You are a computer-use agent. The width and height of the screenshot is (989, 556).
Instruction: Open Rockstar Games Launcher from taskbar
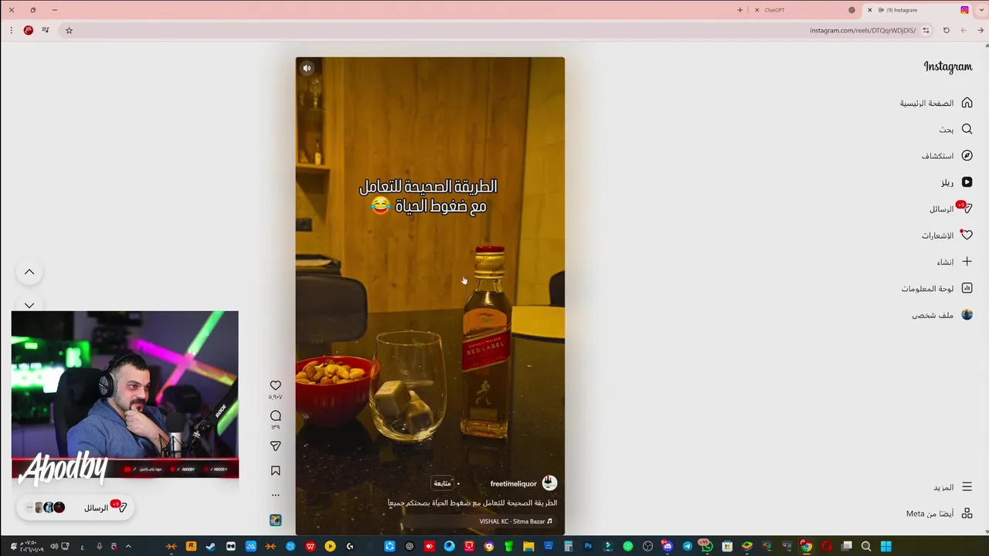(x=191, y=547)
